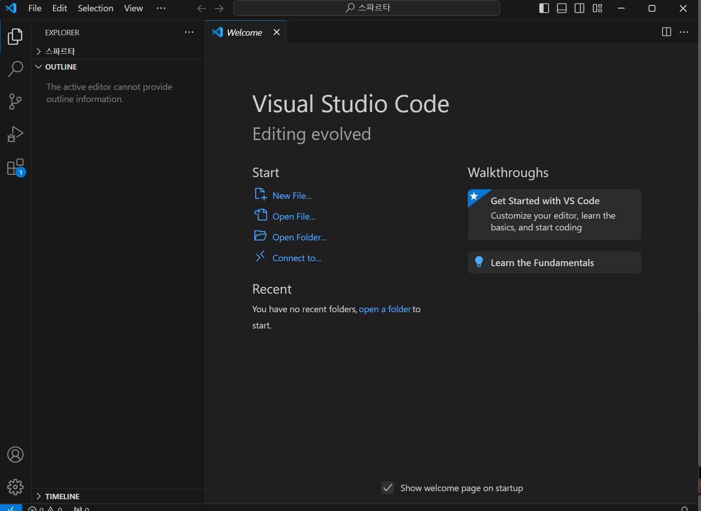Toggle the bottom Panel
The image size is (701, 511).
coord(562,8)
